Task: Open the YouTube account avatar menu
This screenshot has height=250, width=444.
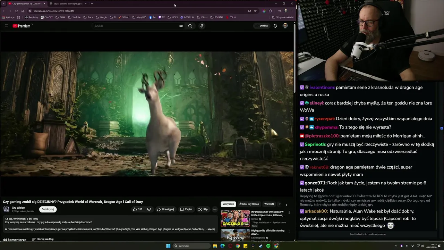Action: (x=285, y=26)
